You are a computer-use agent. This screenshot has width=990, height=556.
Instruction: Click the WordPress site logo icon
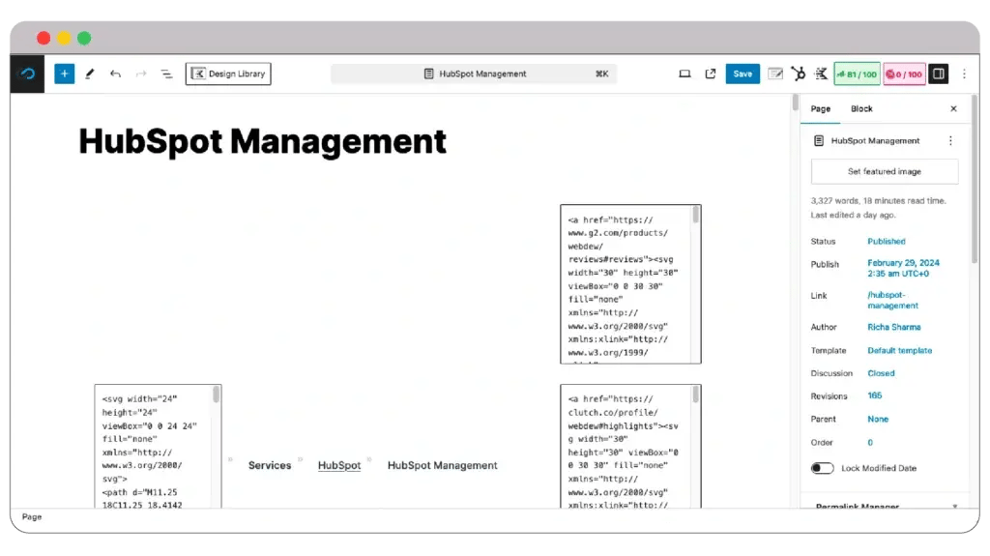click(x=27, y=73)
